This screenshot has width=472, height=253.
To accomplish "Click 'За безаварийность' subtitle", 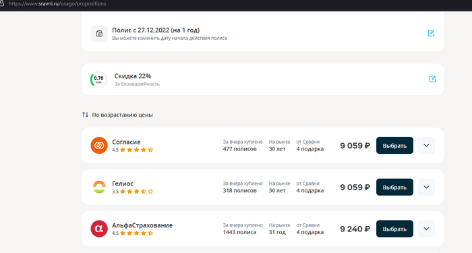I will 137,84.
